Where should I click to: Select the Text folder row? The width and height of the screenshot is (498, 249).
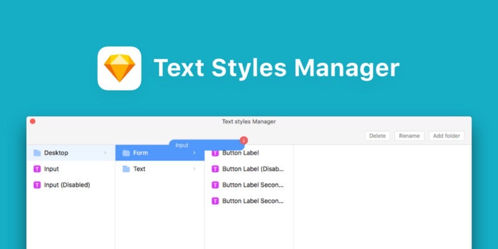point(160,169)
